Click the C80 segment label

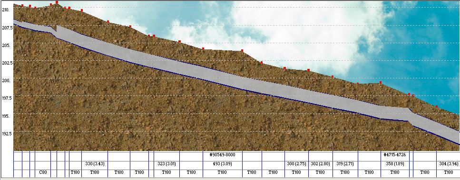point(43,172)
